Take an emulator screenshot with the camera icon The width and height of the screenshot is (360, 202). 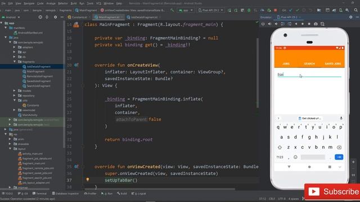(x=316, y=24)
